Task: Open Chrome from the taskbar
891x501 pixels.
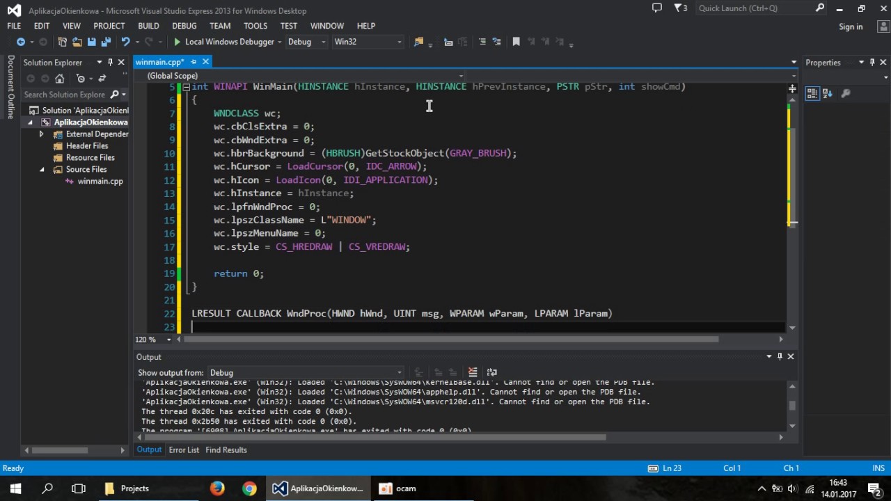Action: tap(249, 488)
